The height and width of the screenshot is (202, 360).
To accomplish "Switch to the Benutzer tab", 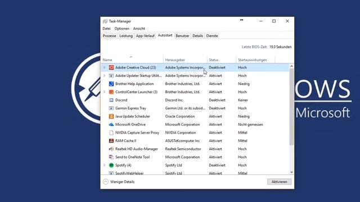I will pos(182,36).
